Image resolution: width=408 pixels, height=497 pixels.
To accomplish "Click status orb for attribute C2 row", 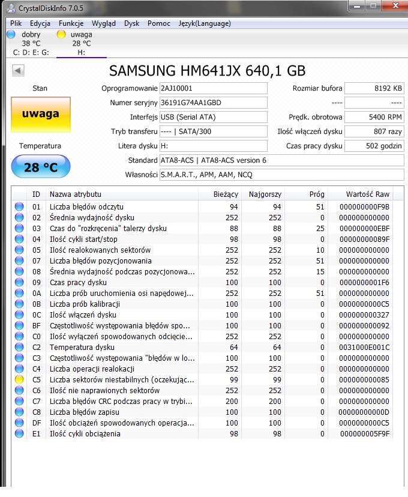I will pyautogui.click(x=19, y=347).
